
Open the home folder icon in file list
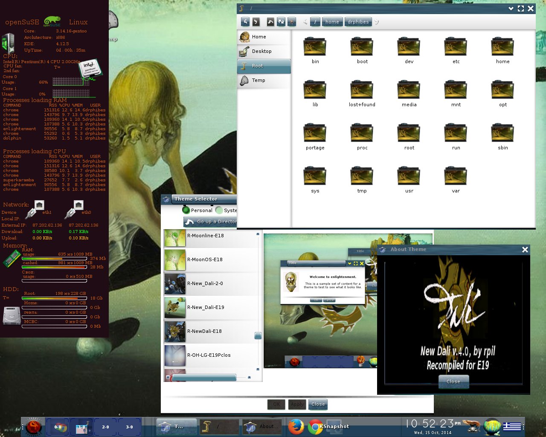click(503, 50)
